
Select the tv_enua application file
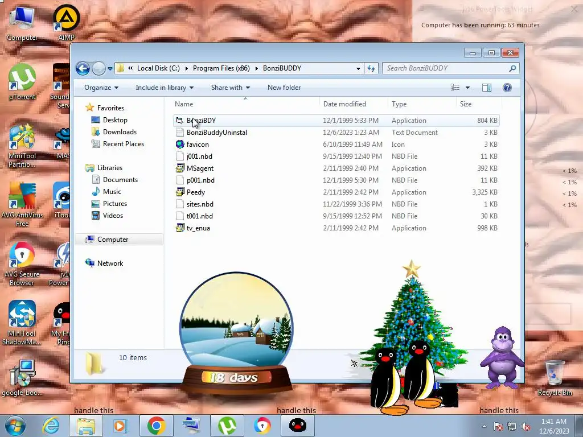coord(336,228)
